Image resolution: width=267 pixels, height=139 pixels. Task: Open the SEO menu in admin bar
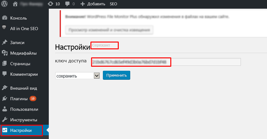point(114,4)
